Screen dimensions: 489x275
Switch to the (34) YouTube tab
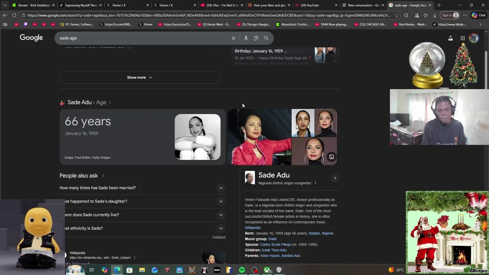[316, 5]
